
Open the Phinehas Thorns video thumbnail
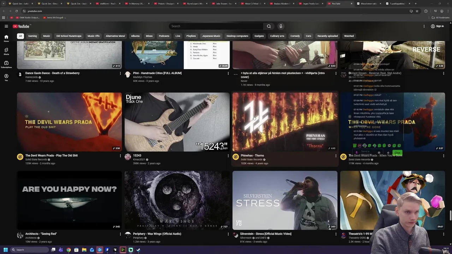285,122
